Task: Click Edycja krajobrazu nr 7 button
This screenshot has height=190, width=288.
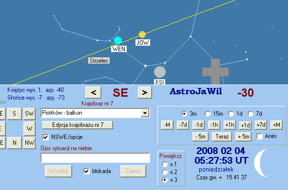Action: click(77, 125)
